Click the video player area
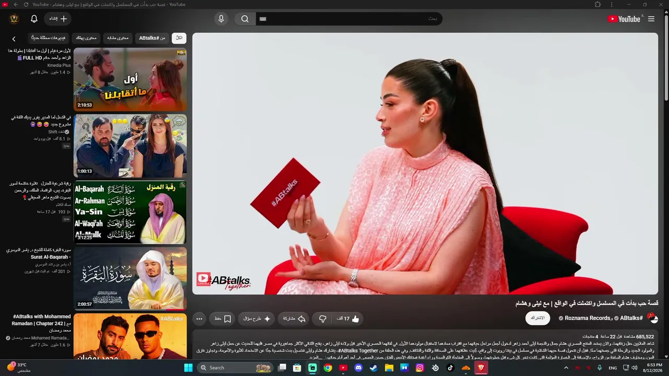This screenshot has width=669, height=376. 425,163
